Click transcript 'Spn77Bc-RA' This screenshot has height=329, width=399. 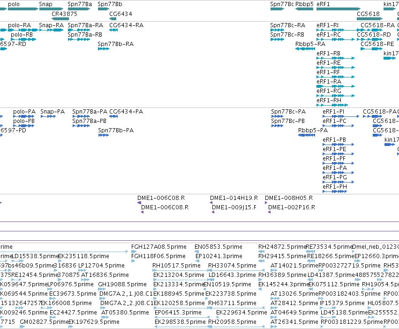click(288, 25)
